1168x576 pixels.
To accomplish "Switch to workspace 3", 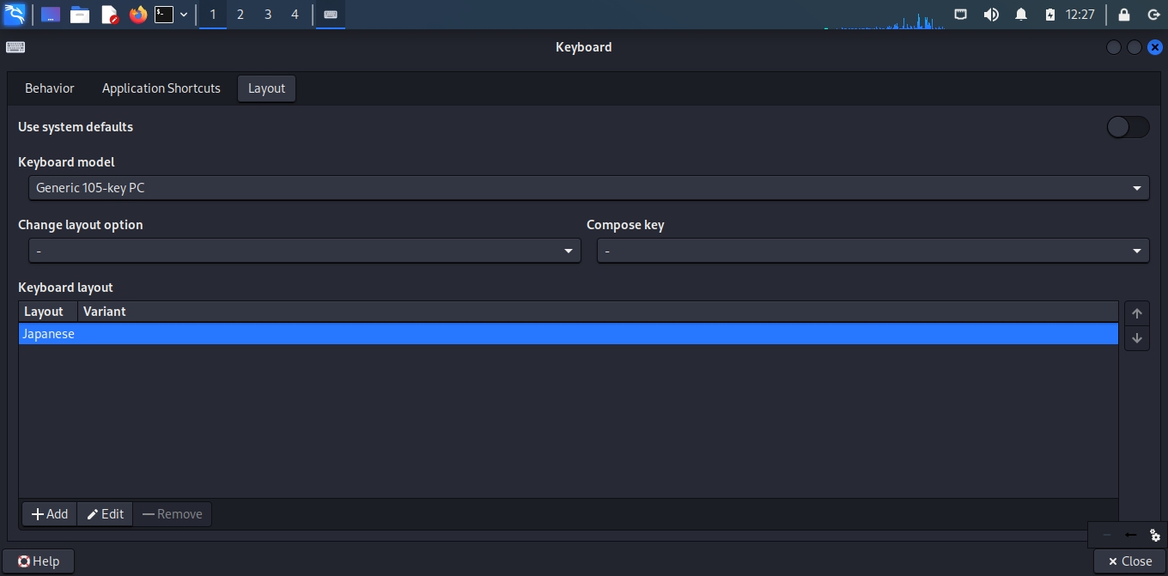I will (x=267, y=15).
